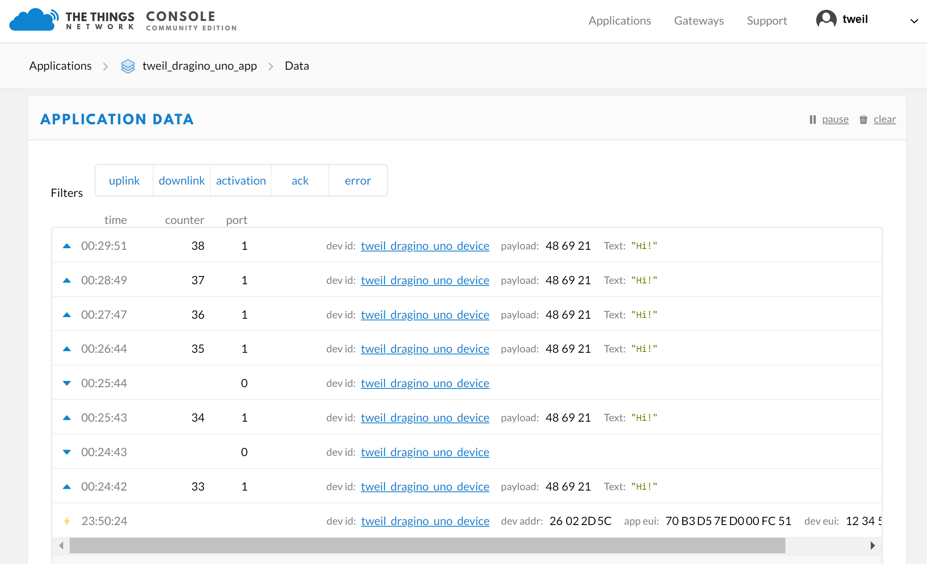Select counter value 35

click(x=198, y=349)
